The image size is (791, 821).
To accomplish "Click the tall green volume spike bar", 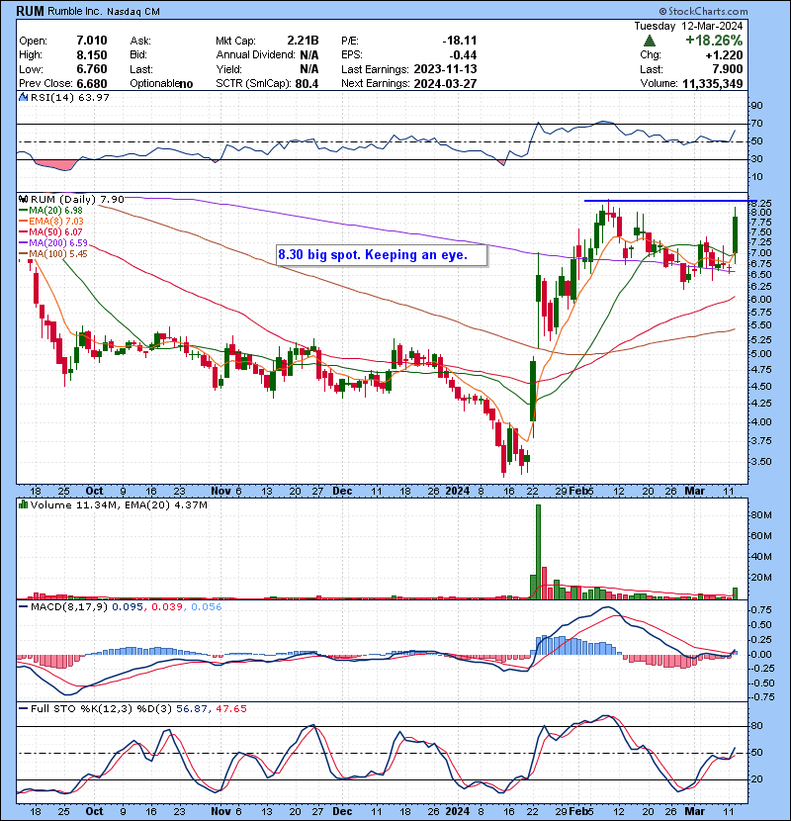I will pyautogui.click(x=538, y=551).
